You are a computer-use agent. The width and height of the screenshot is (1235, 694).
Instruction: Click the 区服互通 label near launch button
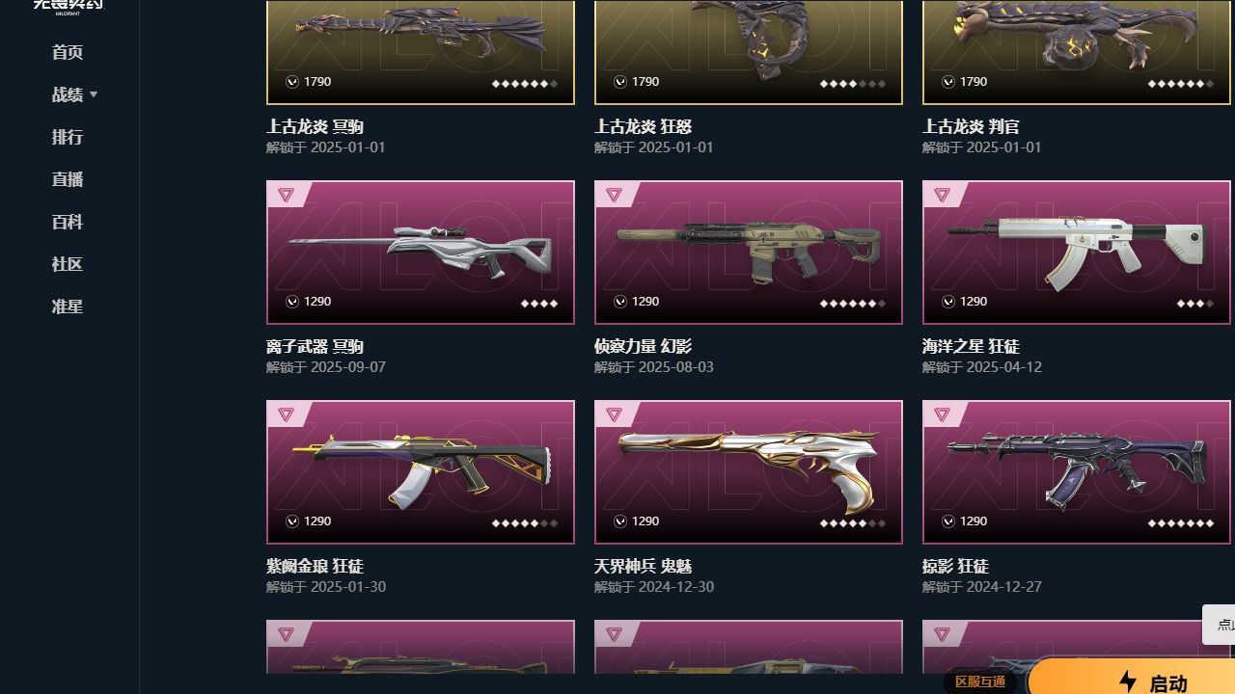click(980, 681)
